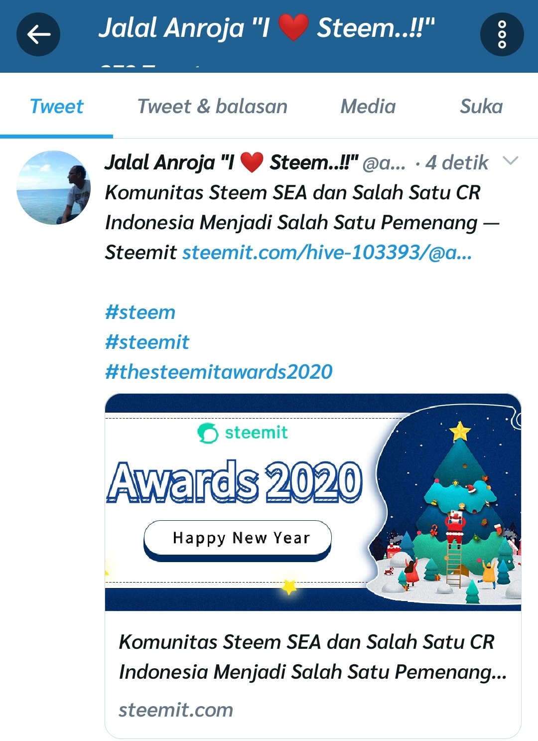Switch to the Tweet tab
The image size is (538, 741).
point(56,106)
